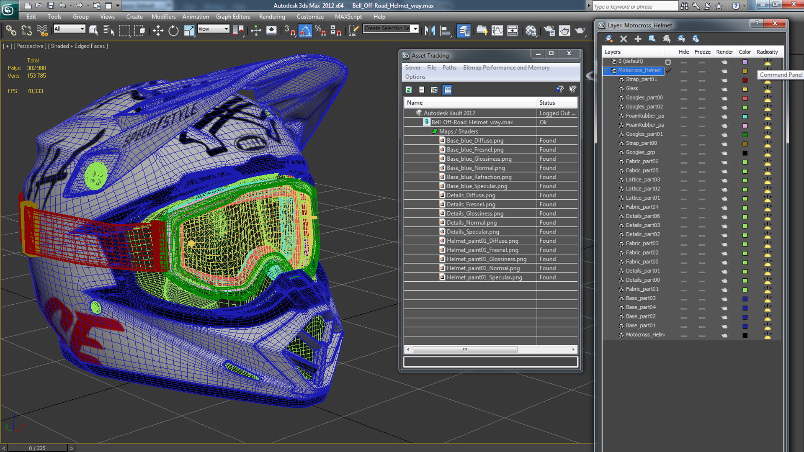This screenshot has width=804, height=452.
Task: Click Bind to Space Warp tool
Action: [x=42, y=30]
